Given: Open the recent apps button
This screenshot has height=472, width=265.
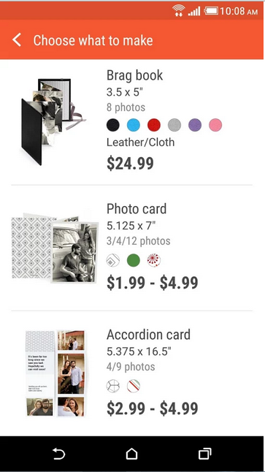Looking at the screenshot, I should [x=204, y=454].
